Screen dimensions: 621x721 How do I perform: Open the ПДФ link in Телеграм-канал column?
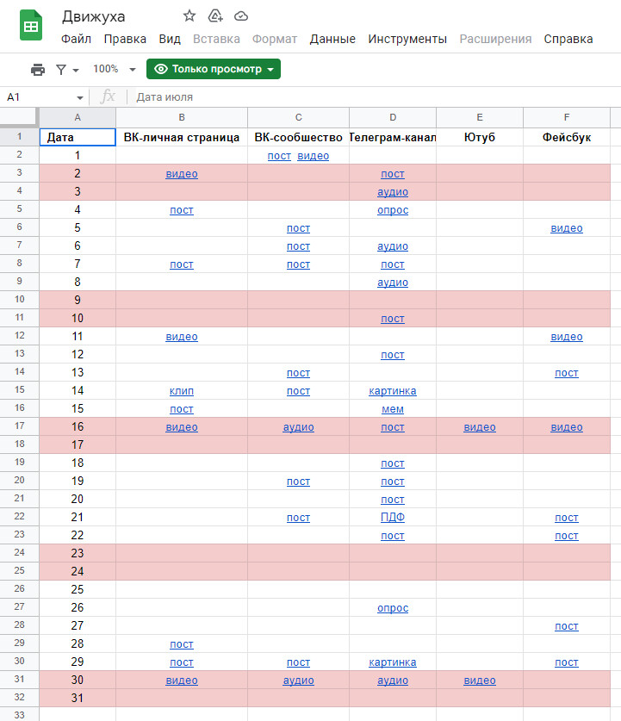[393, 518]
